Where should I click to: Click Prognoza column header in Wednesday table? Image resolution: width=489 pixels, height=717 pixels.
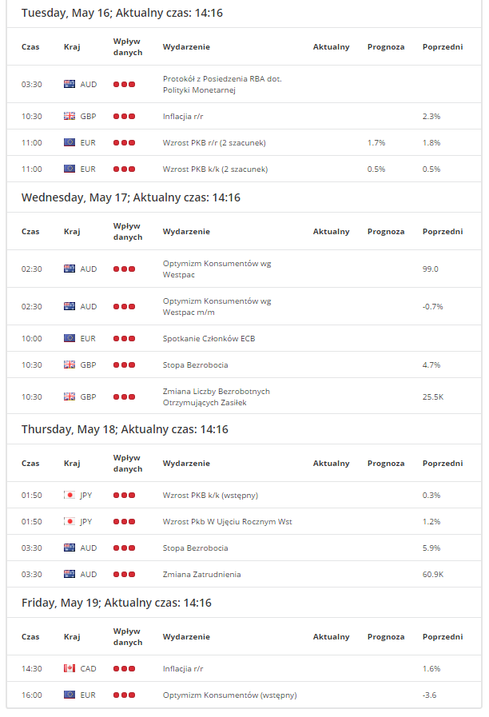point(386,232)
